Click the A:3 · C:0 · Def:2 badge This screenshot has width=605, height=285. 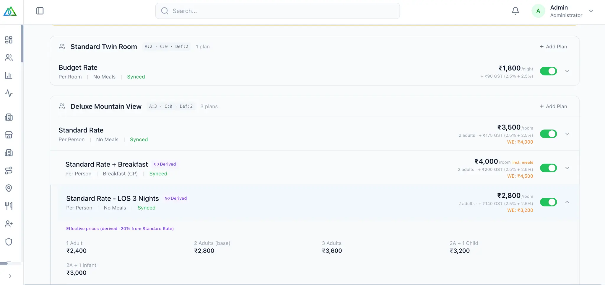(171, 106)
